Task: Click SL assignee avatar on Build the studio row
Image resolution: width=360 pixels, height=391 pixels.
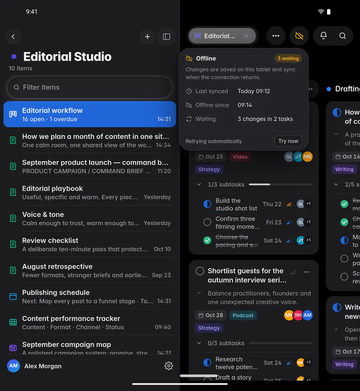Action: (301, 204)
